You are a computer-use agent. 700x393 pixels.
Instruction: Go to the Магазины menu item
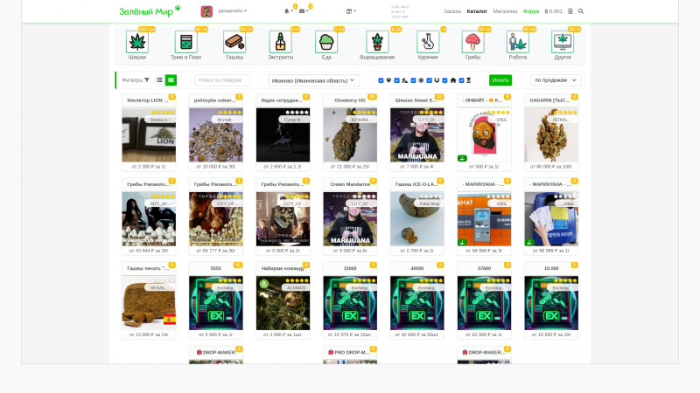click(505, 11)
